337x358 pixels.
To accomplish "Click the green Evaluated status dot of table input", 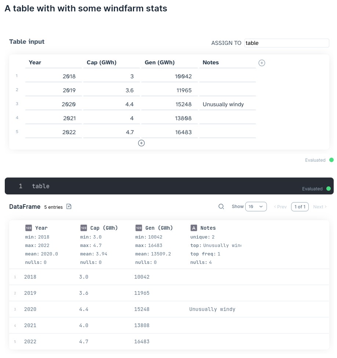I will click(331, 160).
